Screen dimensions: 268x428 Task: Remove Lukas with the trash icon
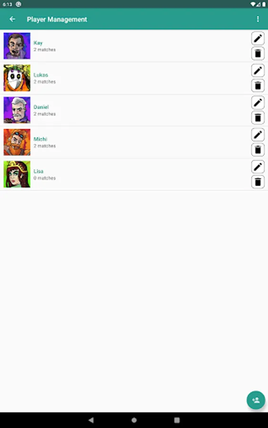coord(258,86)
